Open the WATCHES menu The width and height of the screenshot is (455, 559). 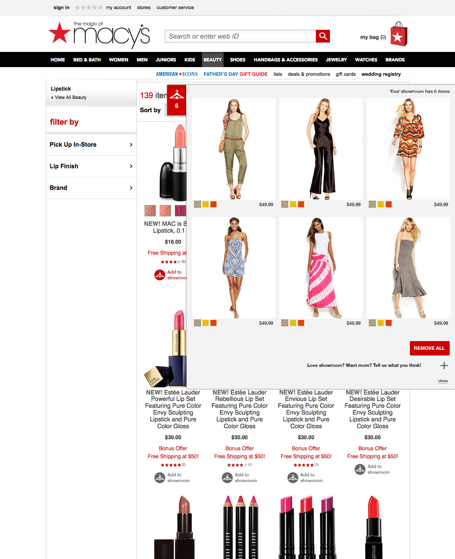(x=366, y=60)
